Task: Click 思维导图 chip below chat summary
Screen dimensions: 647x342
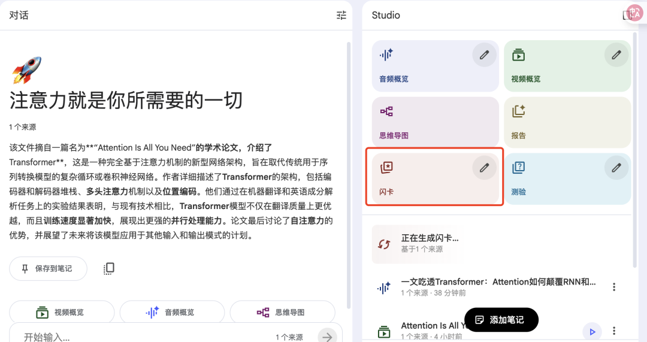Action: coord(282,312)
